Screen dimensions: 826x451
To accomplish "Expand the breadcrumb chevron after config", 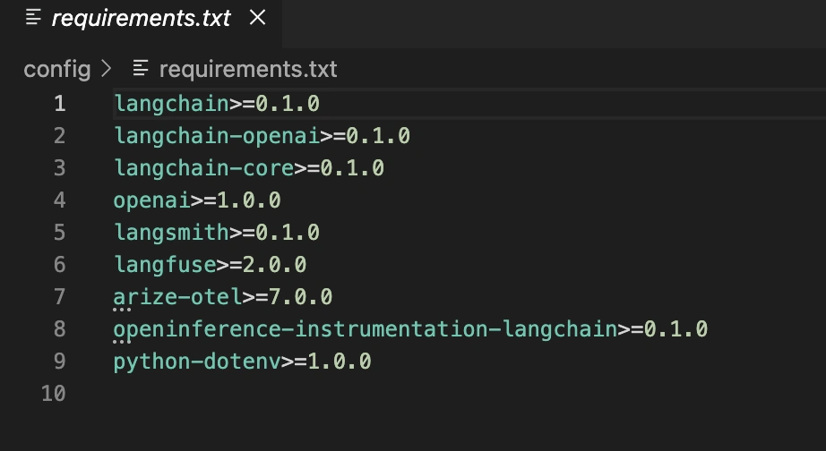I will (x=106, y=68).
